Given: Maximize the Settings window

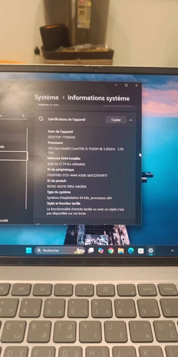Looking at the screenshot, I should [x=126, y=85].
